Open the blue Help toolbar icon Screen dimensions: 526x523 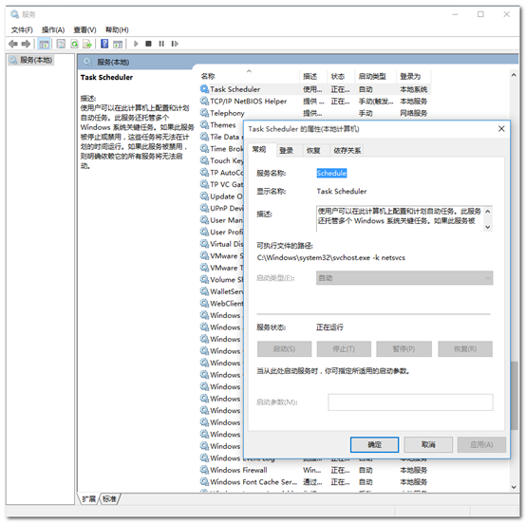tap(104, 44)
